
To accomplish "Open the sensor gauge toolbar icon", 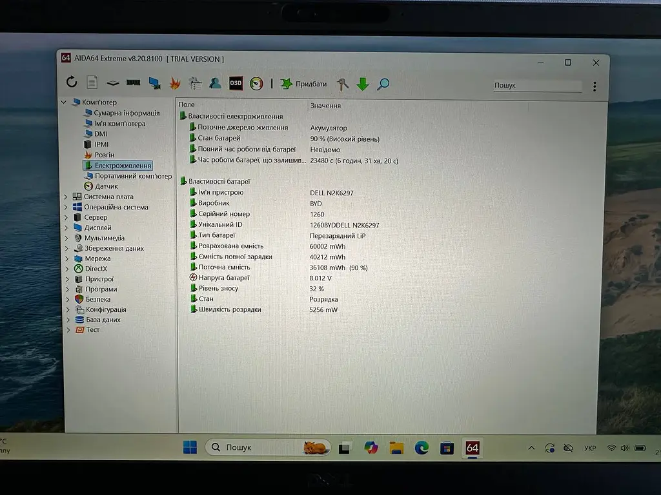I will click(x=256, y=83).
